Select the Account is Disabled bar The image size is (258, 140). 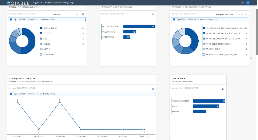(209, 101)
